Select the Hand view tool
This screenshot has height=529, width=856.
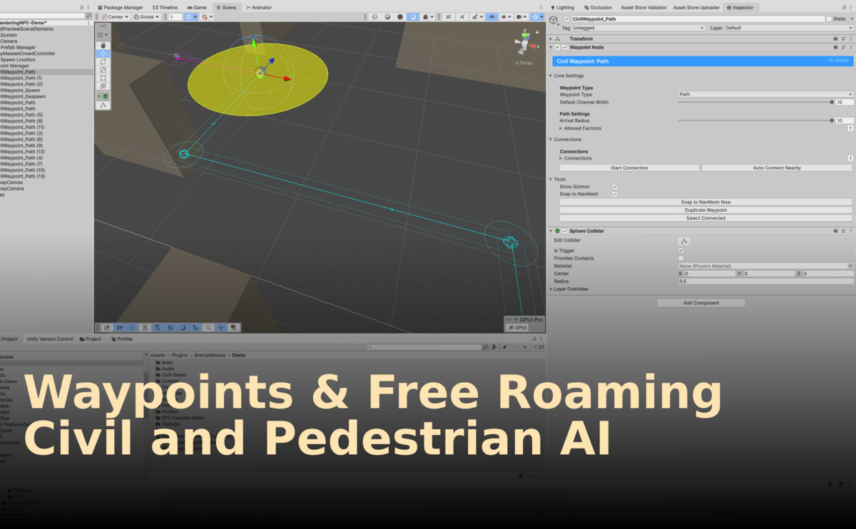(x=103, y=44)
